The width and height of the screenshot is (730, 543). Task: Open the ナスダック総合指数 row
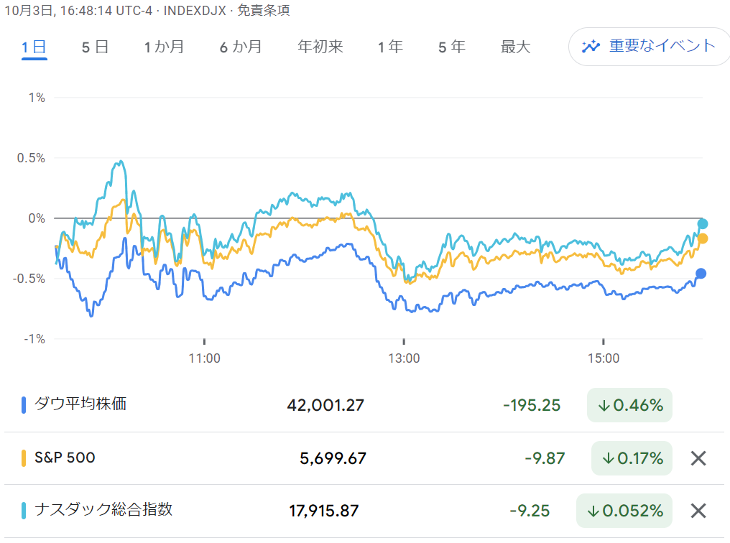coord(364,511)
